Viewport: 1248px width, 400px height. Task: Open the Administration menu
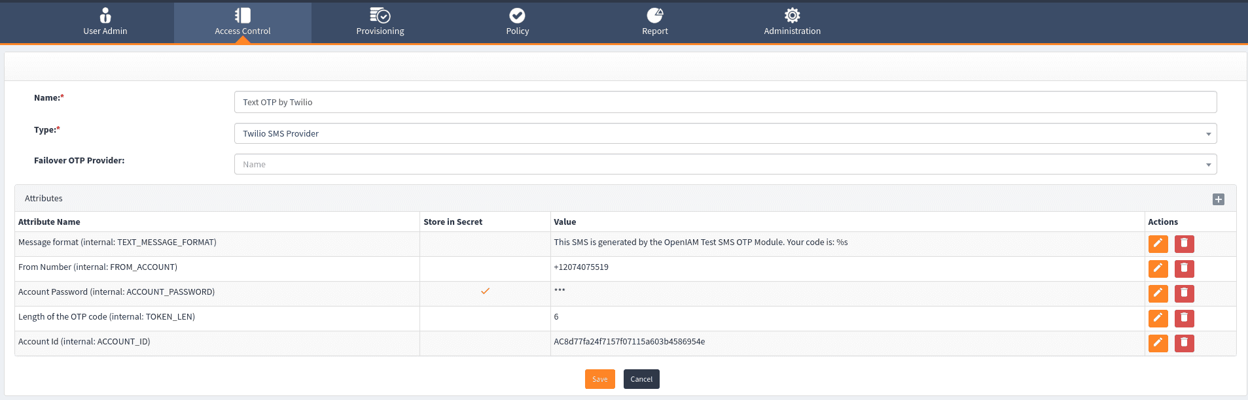click(x=792, y=22)
